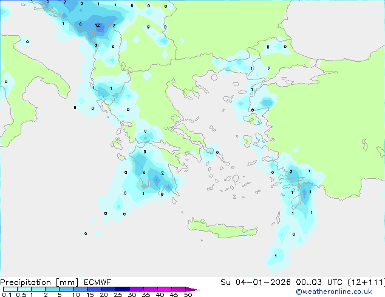Screen dimensions: 385x297
Task: Select the "10" legend tick label
Action: click(x=76, y=295)
